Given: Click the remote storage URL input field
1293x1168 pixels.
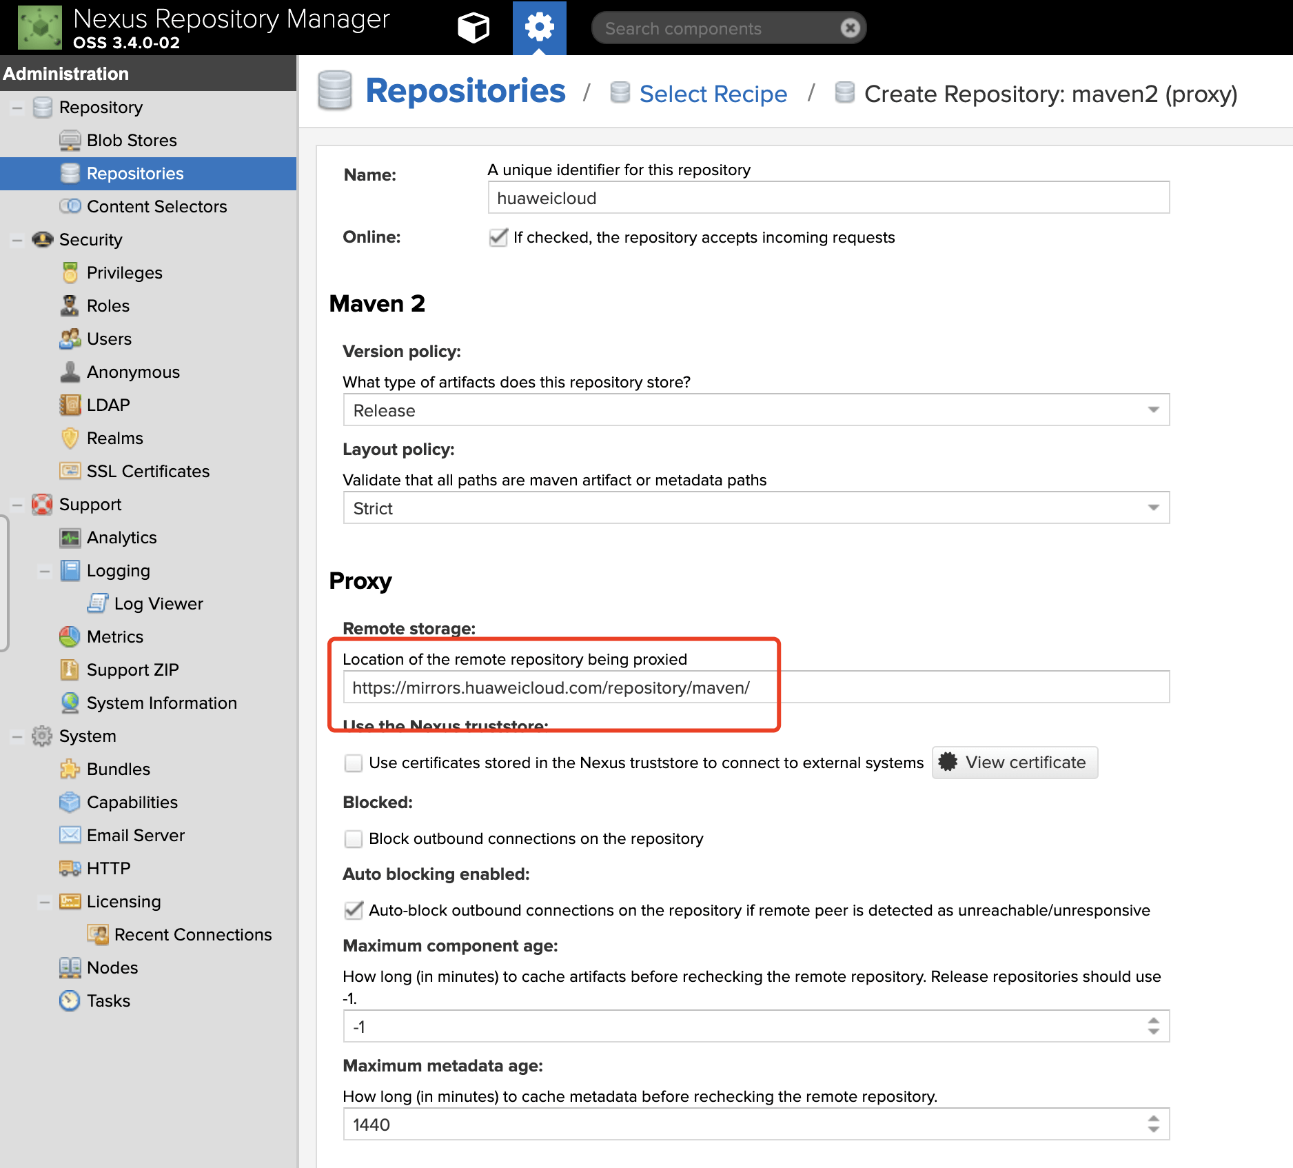Looking at the screenshot, I should coord(755,688).
